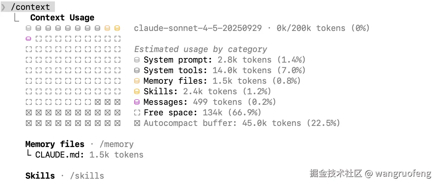Click the purple Messages legend icon
This screenshot has width=437, height=185.
137,102
